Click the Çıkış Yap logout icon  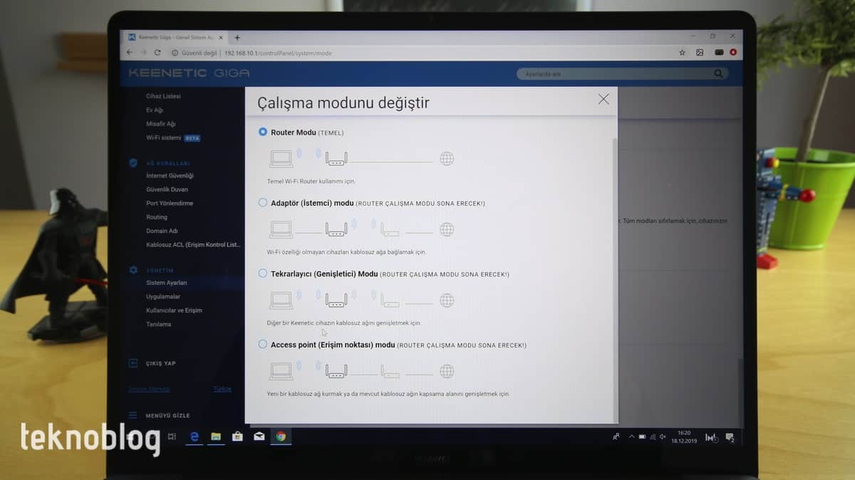coord(133,363)
